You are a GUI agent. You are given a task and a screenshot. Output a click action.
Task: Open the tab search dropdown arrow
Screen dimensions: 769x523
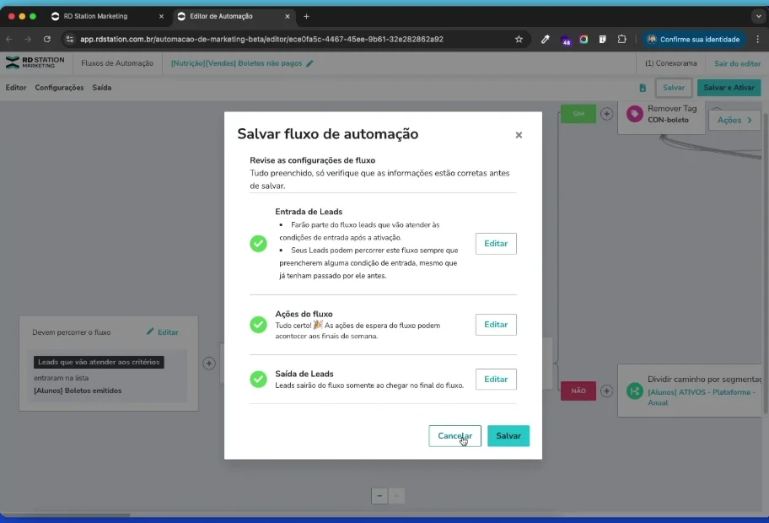758,16
